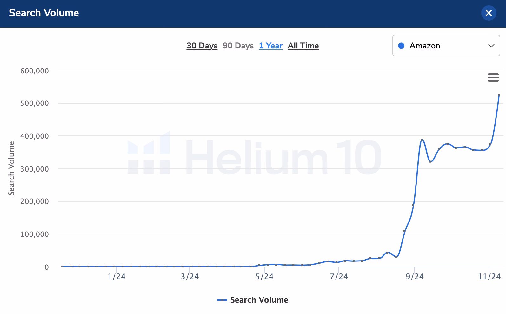The image size is (506, 314).
Task: Click the final peak data point
Action: (x=499, y=95)
